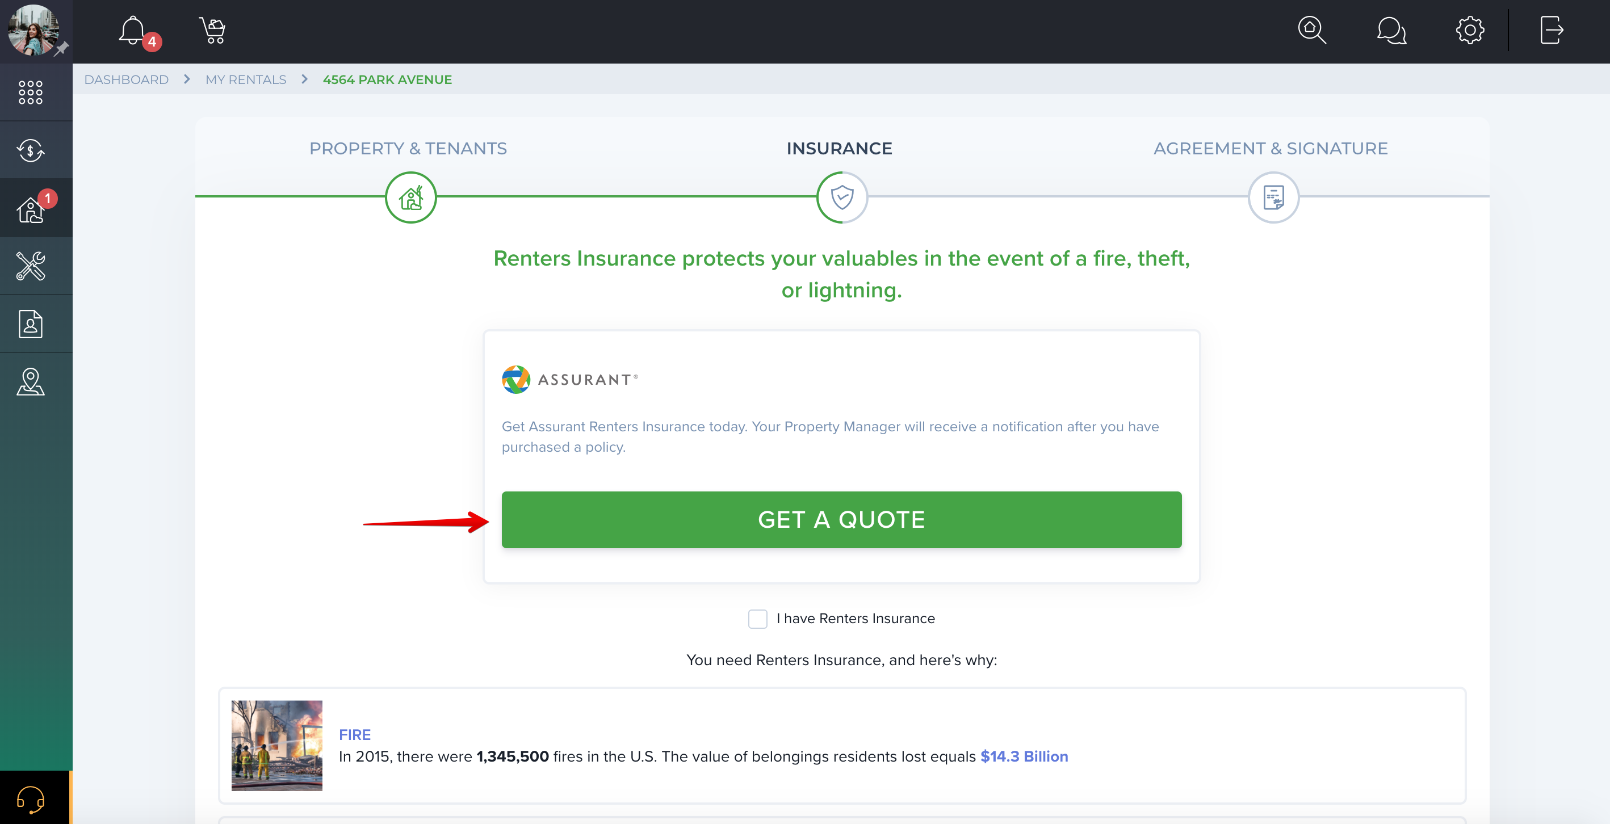
Task: Navigate to My Rentals breadcrumb
Action: coord(246,80)
